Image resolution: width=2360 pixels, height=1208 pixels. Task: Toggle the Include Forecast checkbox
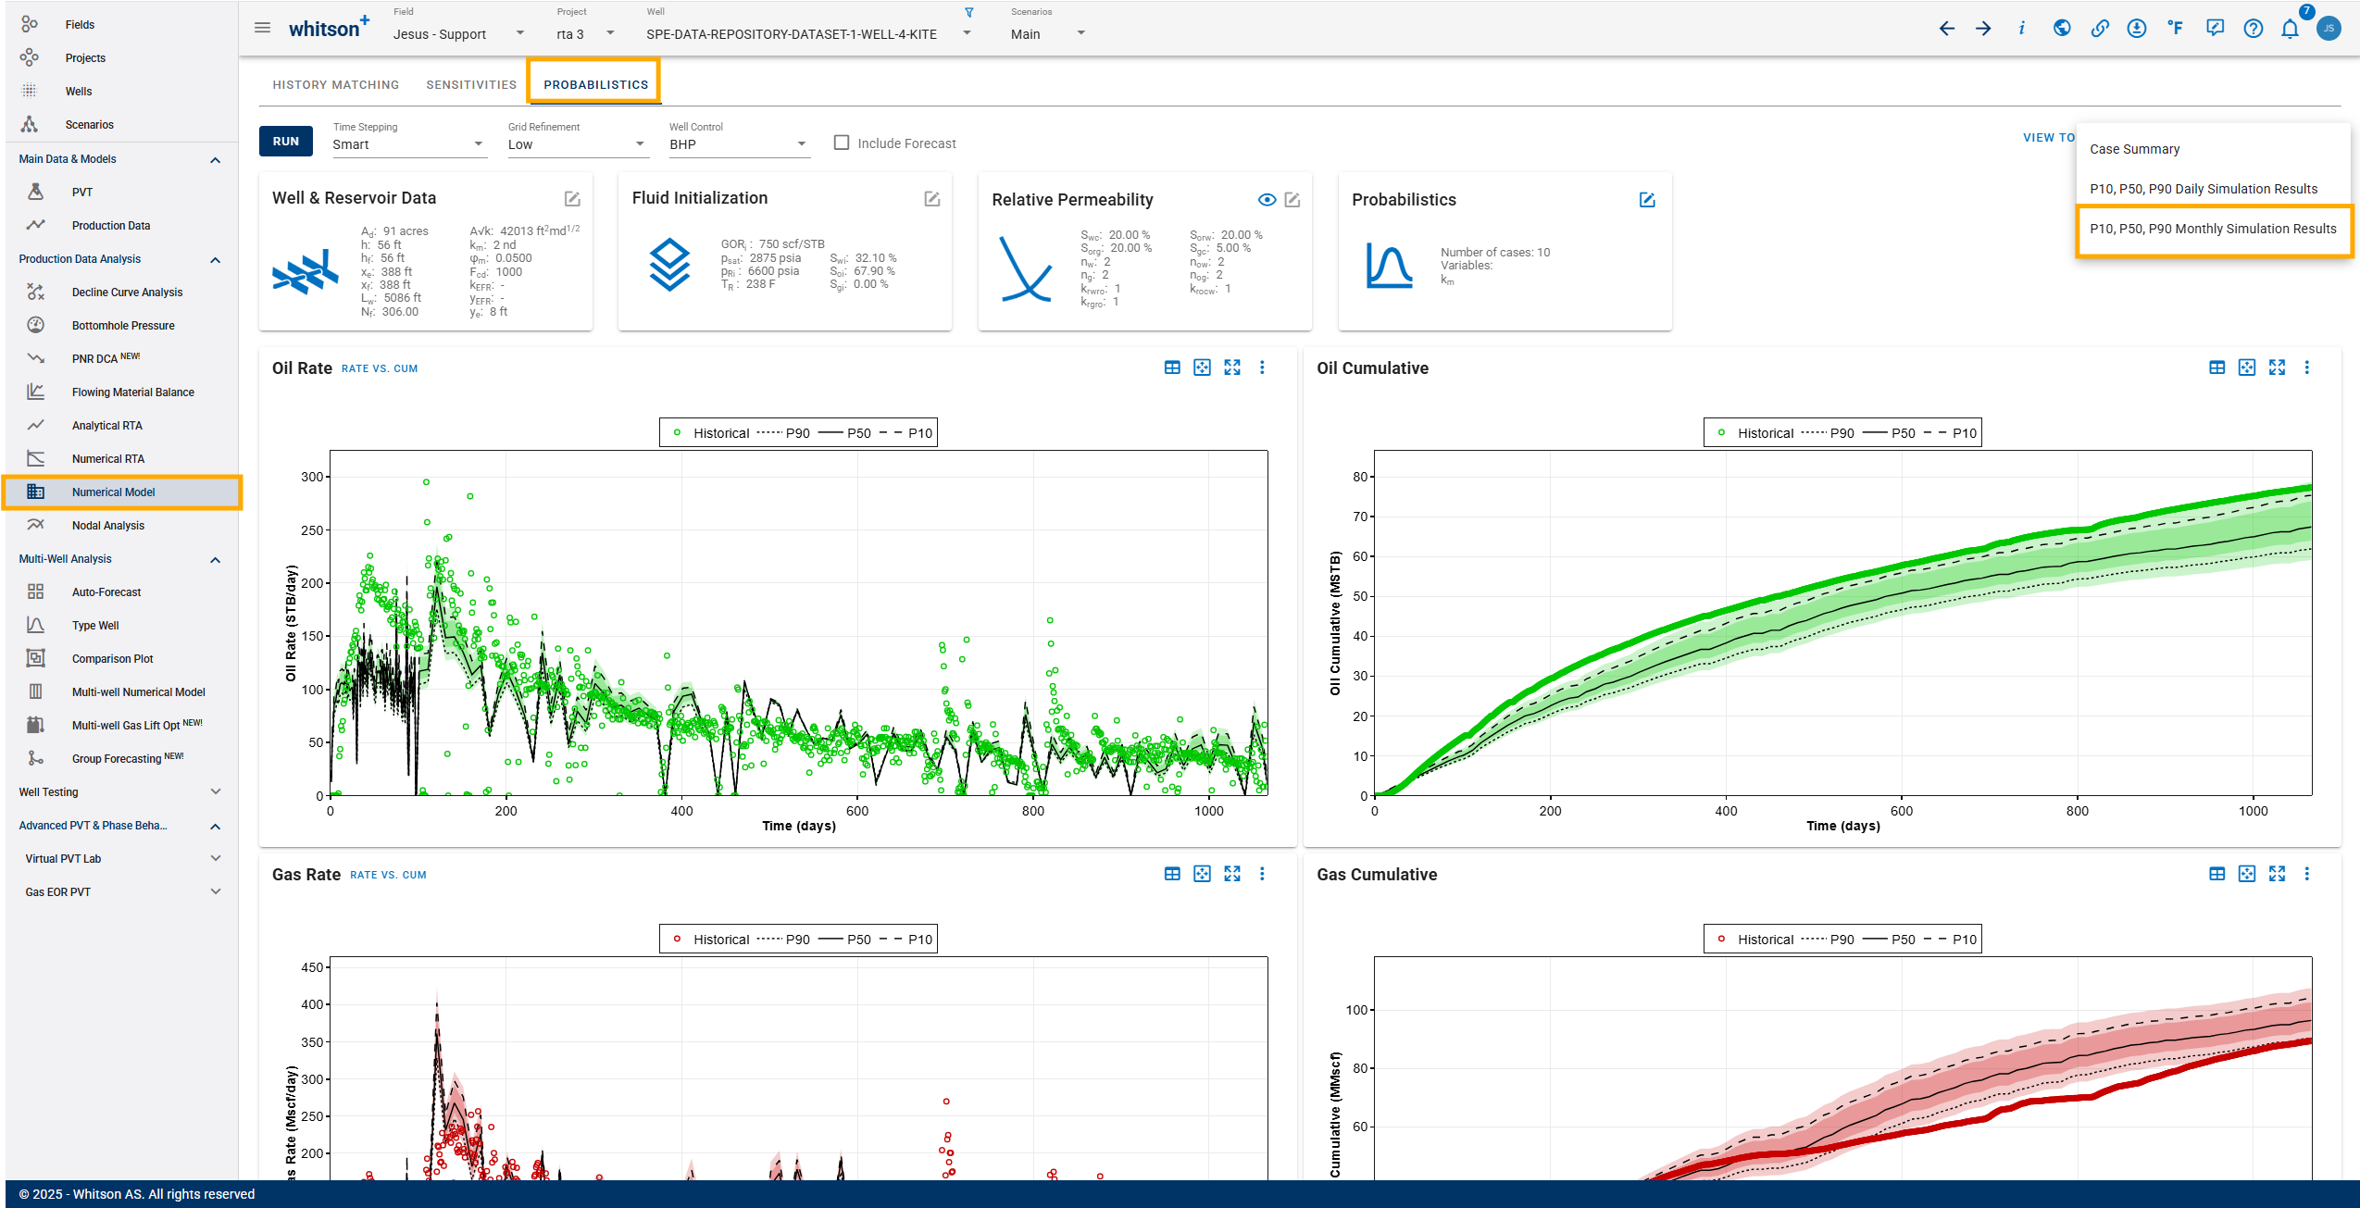click(x=842, y=143)
